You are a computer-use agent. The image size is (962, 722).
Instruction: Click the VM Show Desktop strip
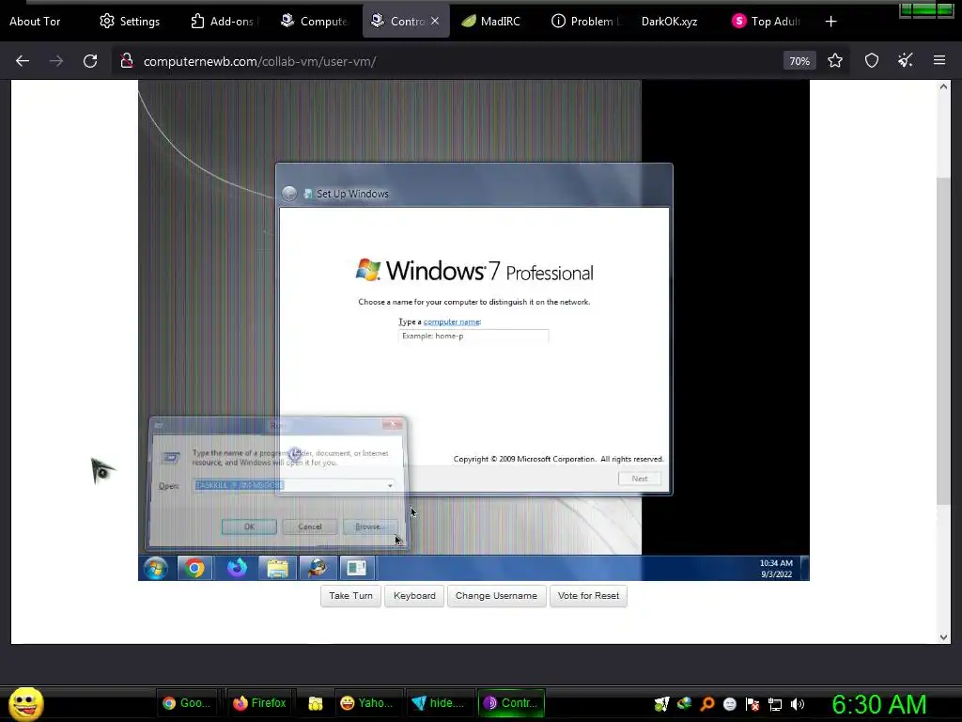click(x=805, y=568)
